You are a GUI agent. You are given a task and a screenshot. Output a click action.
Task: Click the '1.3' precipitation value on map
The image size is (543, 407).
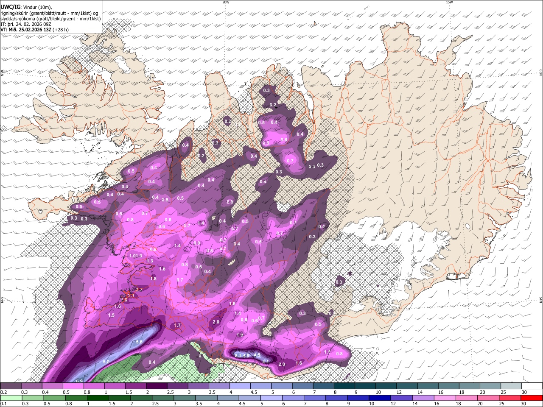150,261
